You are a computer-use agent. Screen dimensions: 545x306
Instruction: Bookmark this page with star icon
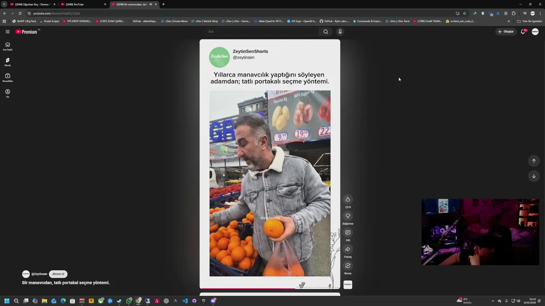[x=465, y=13]
